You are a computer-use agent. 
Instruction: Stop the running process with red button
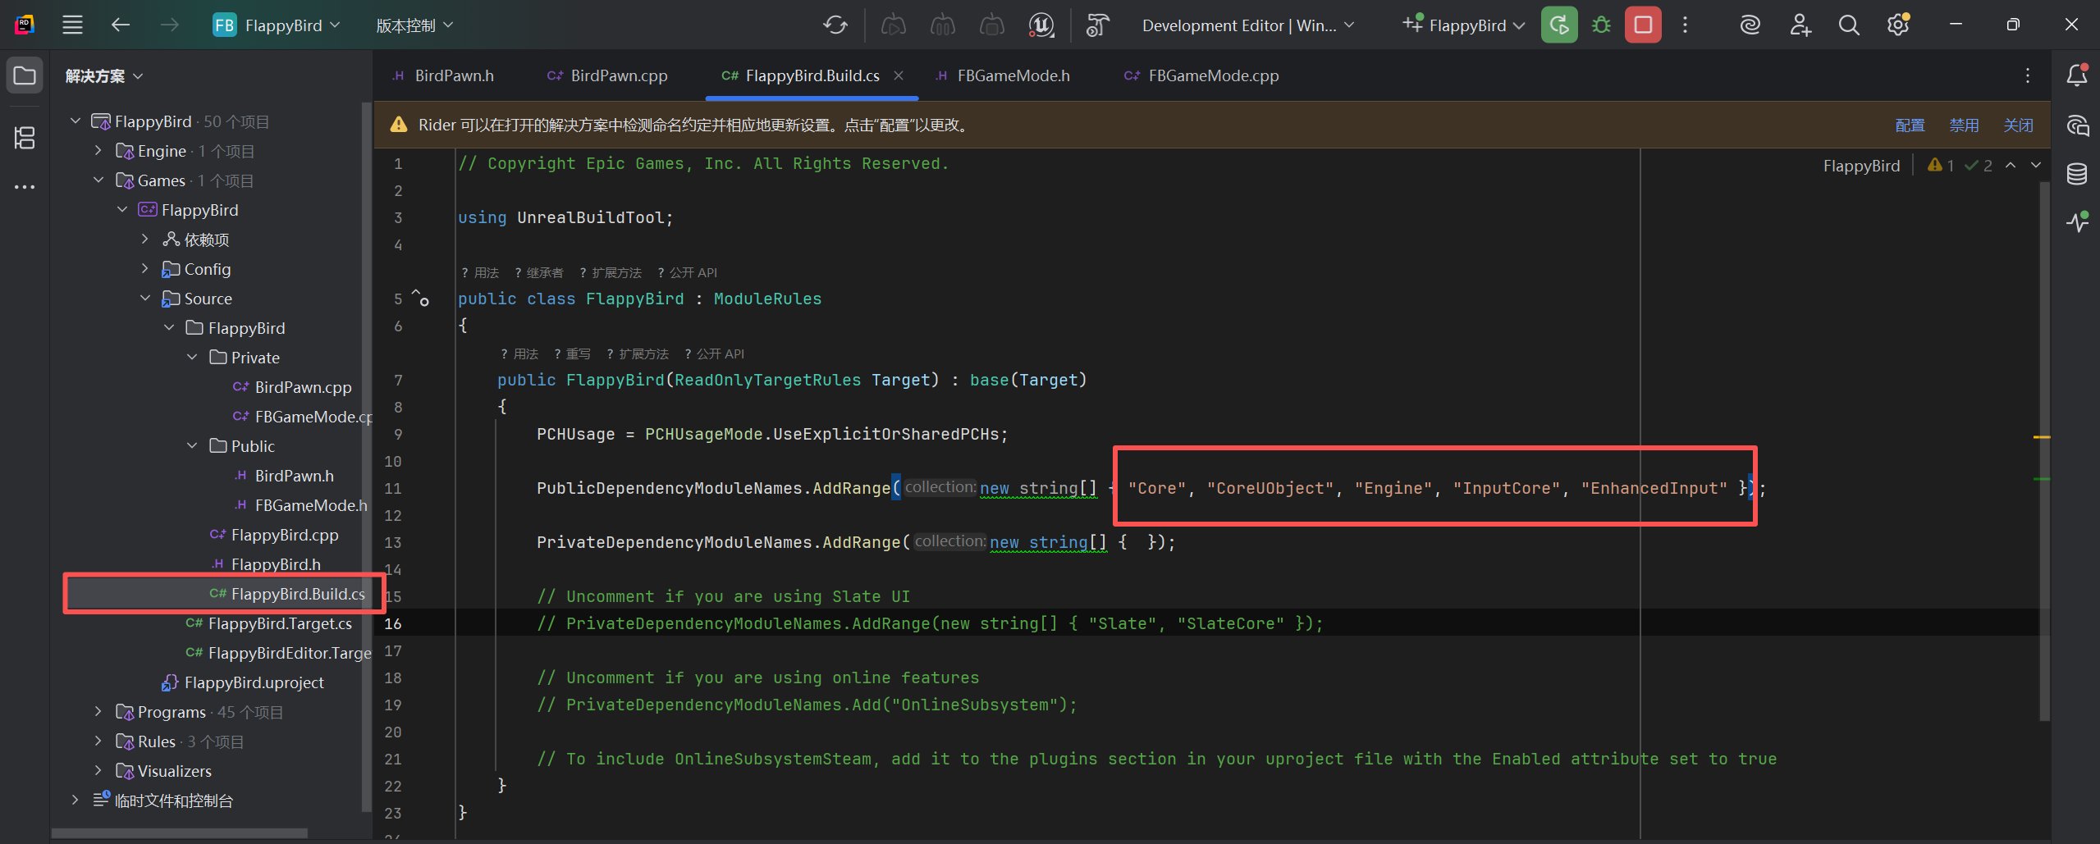point(1643,25)
